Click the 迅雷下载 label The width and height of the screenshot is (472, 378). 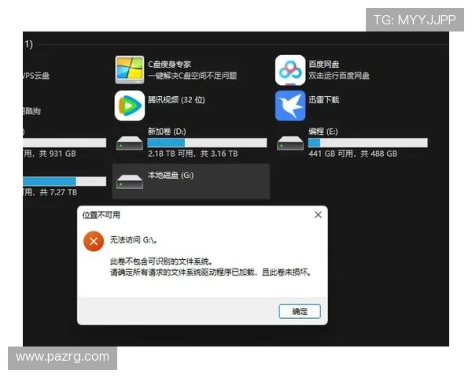click(324, 100)
